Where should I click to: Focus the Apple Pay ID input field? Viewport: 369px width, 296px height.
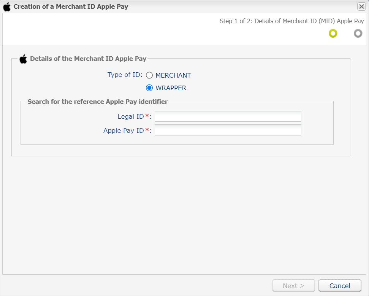(x=228, y=130)
